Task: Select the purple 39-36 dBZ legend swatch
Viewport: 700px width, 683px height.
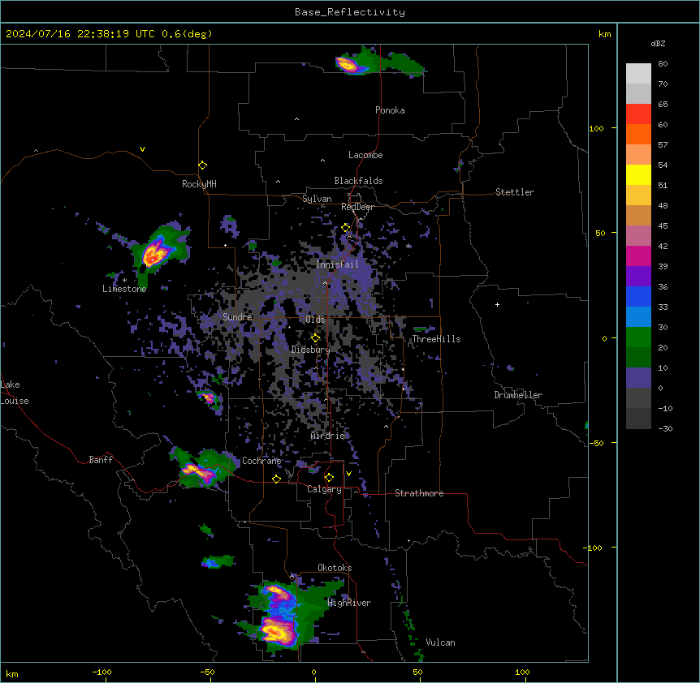Action: [x=638, y=277]
